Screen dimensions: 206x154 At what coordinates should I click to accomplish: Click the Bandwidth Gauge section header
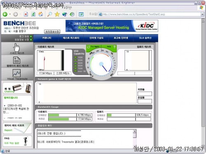48,107
